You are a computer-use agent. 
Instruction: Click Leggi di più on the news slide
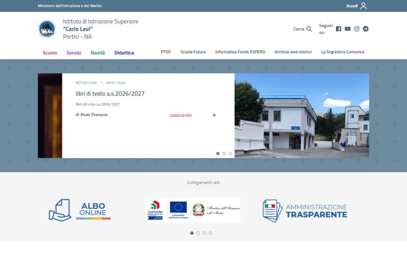pyautogui.click(x=181, y=115)
